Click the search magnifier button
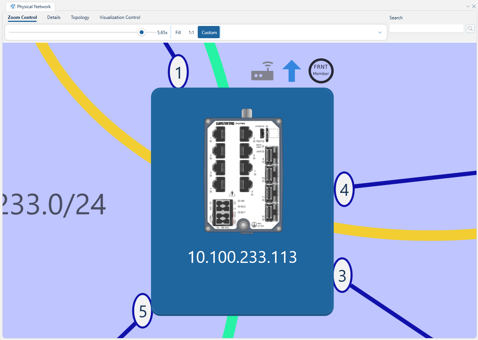Viewport: 478px width, 340px height. [470, 29]
